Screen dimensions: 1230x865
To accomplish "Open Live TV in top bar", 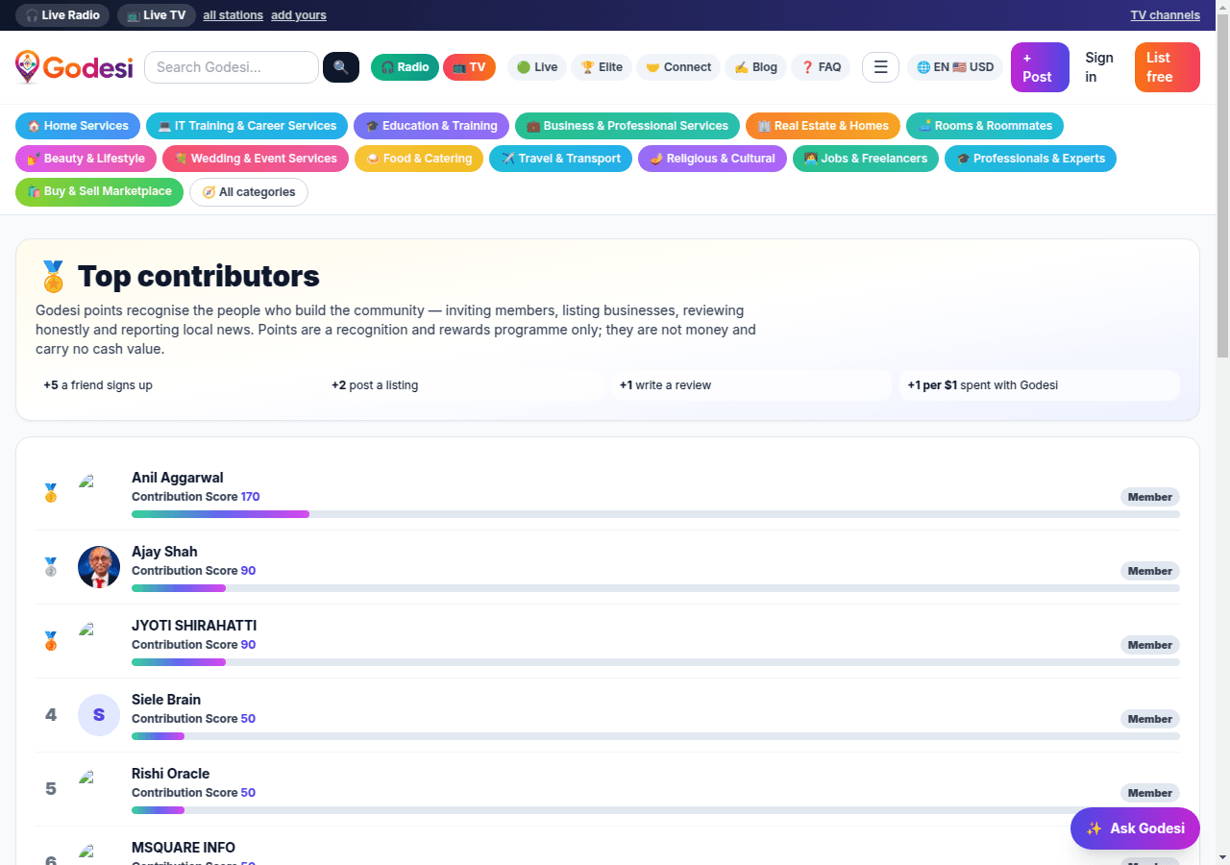I will 157,15.
